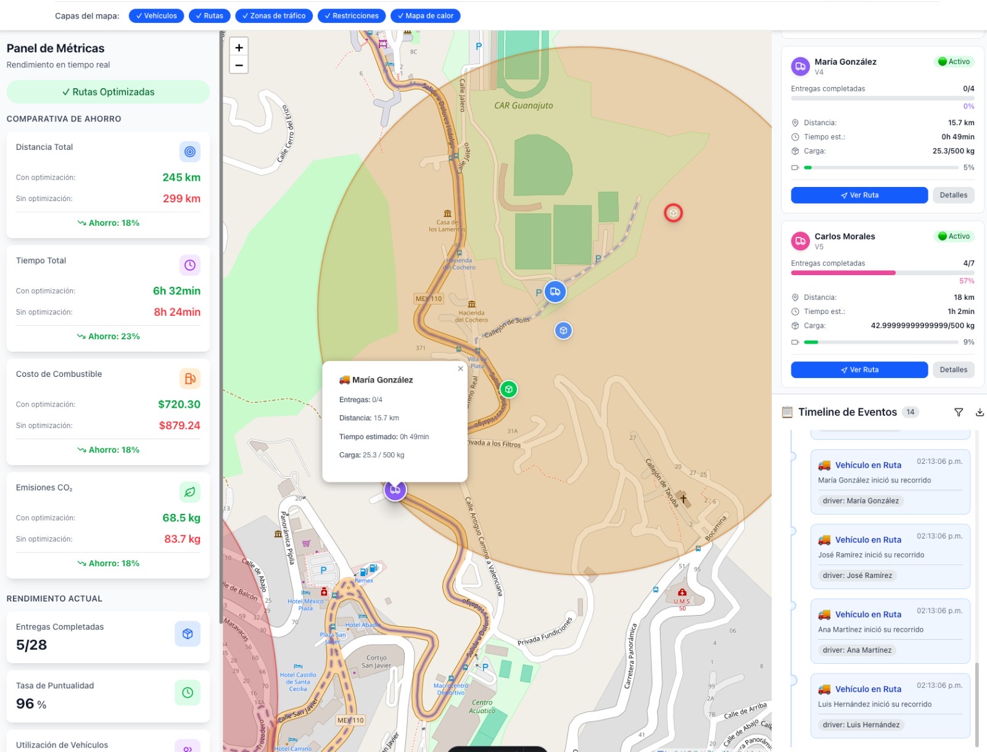Toggle the Vehículos map layer
Screen dimensions: 987x752
pyautogui.click(x=156, y=16)
